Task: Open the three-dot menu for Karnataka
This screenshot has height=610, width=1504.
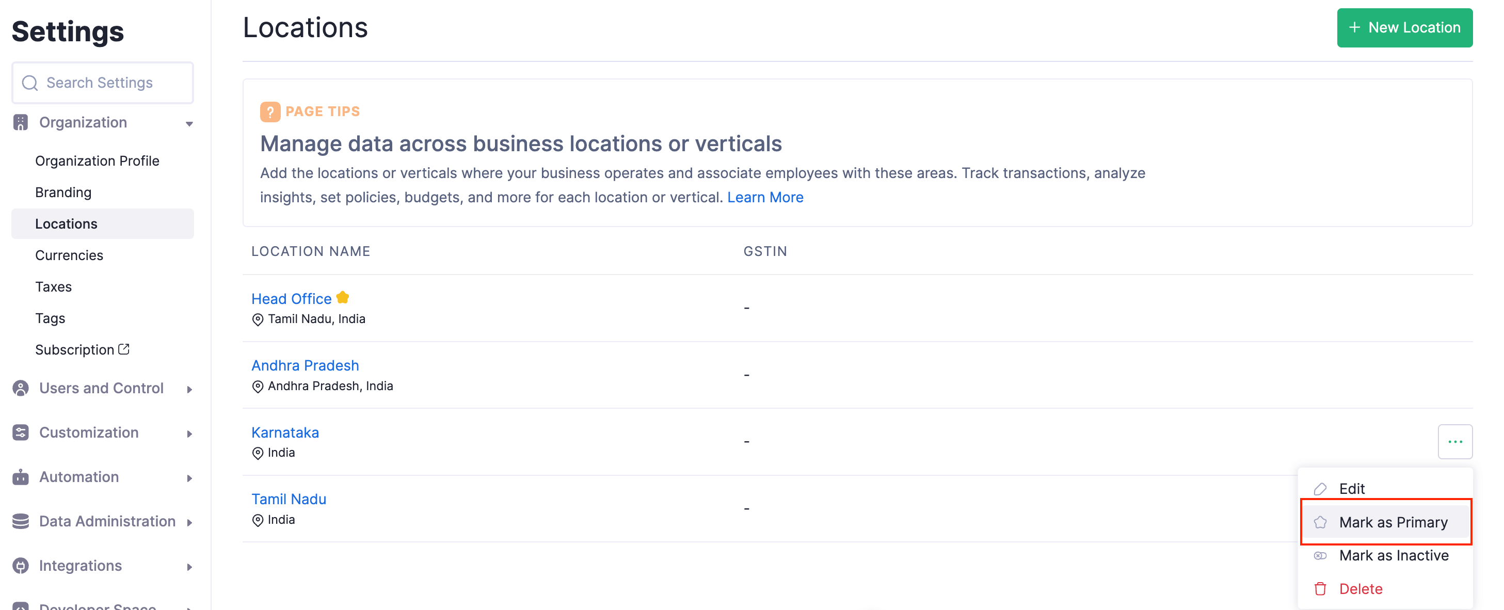Action: (1454, 442)
